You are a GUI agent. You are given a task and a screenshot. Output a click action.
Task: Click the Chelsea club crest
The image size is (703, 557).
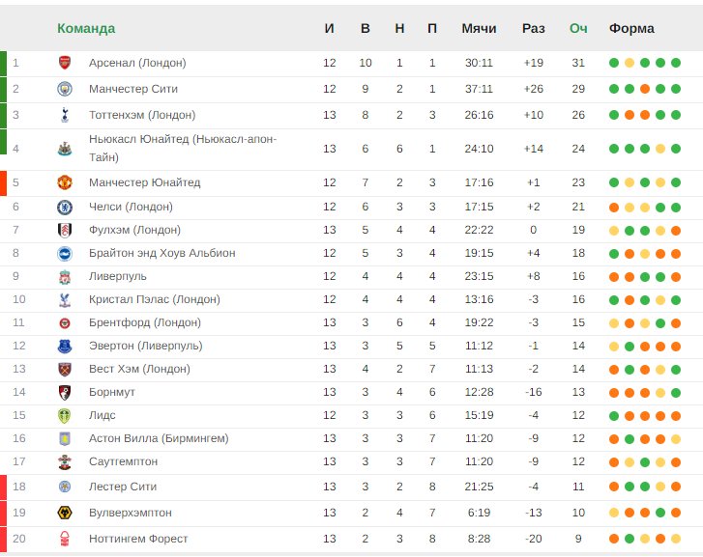point(65,207)
